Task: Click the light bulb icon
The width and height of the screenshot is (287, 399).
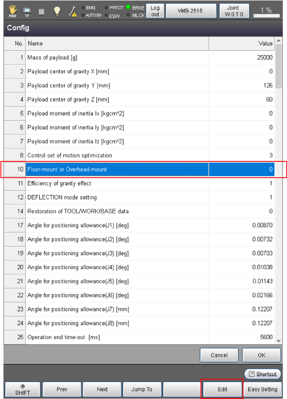Action: tap(57, 11)
